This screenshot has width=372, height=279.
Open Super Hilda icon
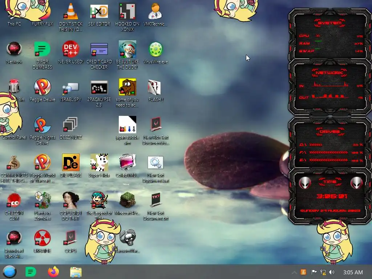click(99, 166)
